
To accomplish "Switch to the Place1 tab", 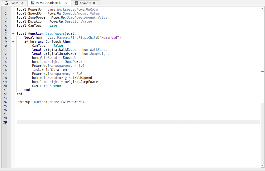I will (x=14, y=3).
